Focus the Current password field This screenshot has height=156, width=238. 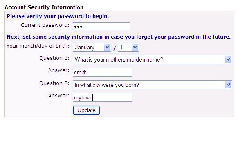[x=101, y=26]
